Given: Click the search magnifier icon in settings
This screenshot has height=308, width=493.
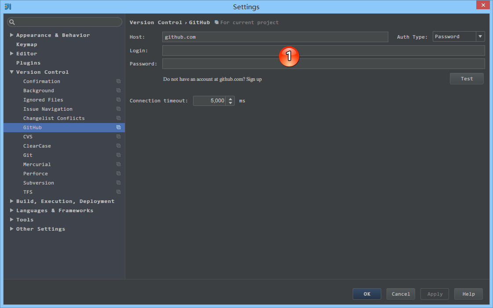Looking at the screenshot, I should (x=12, y=22).
